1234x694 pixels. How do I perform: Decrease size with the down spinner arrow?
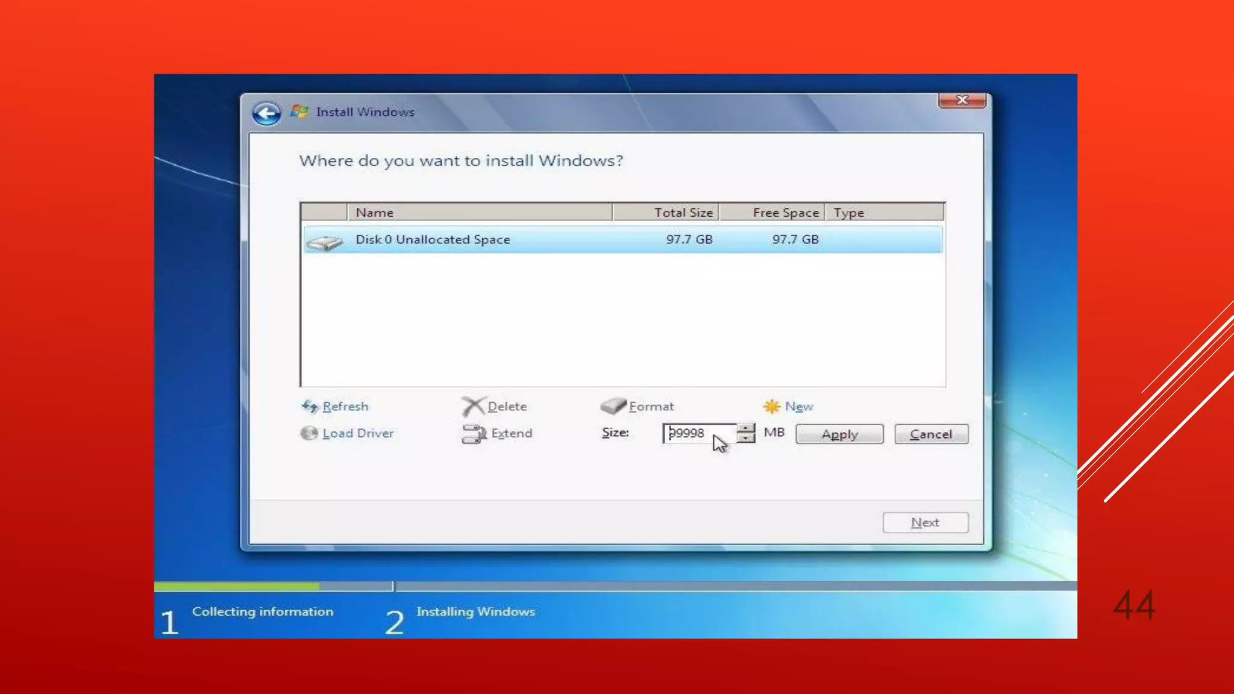pos(746,439)
